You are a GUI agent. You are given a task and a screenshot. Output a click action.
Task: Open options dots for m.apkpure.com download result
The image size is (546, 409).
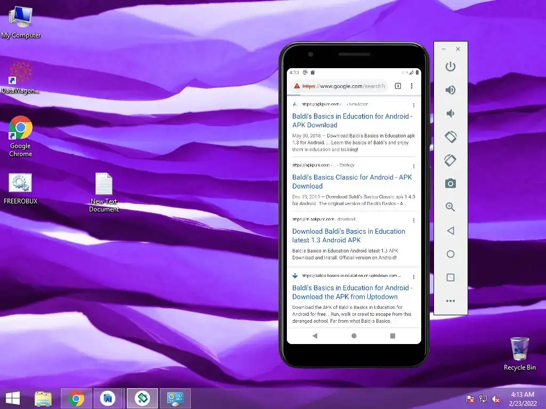click(x=414, y=220)
